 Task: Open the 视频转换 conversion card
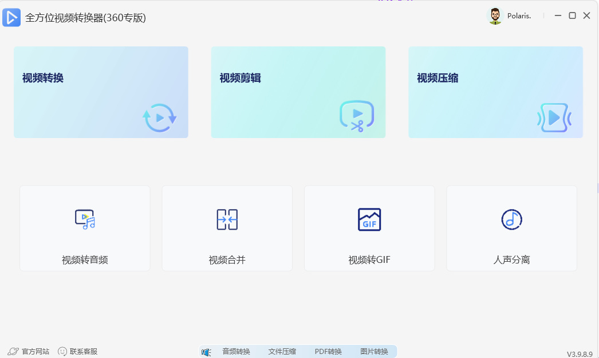pos(101,92)
